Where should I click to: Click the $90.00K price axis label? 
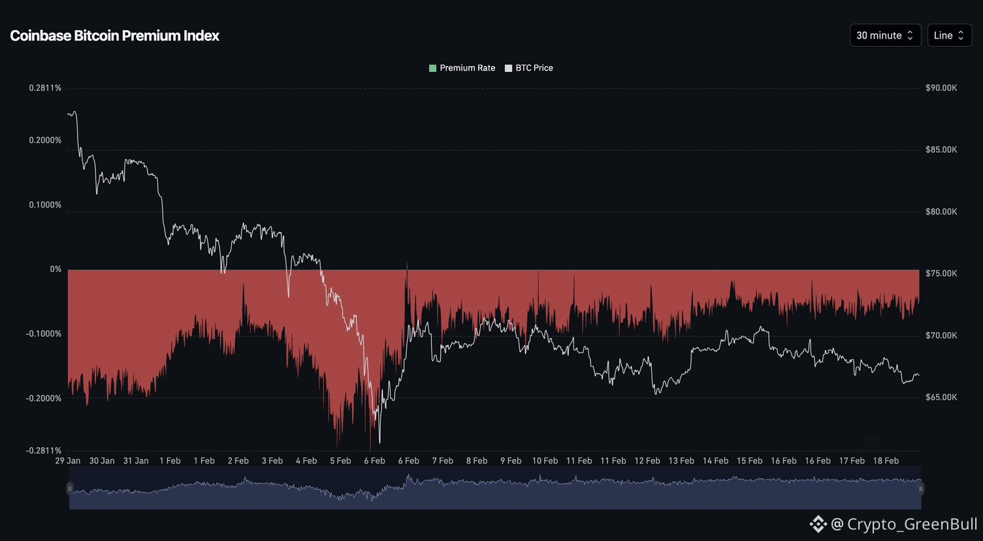click(x=941, y=88)
